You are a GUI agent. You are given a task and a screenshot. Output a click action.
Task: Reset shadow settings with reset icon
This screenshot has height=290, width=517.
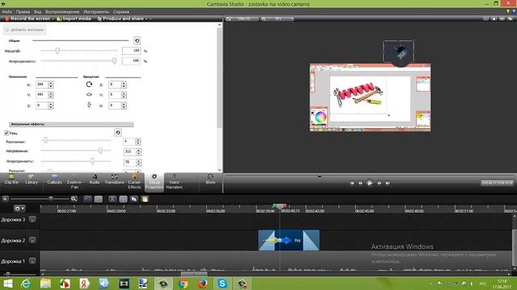click(x=118, y=132)
